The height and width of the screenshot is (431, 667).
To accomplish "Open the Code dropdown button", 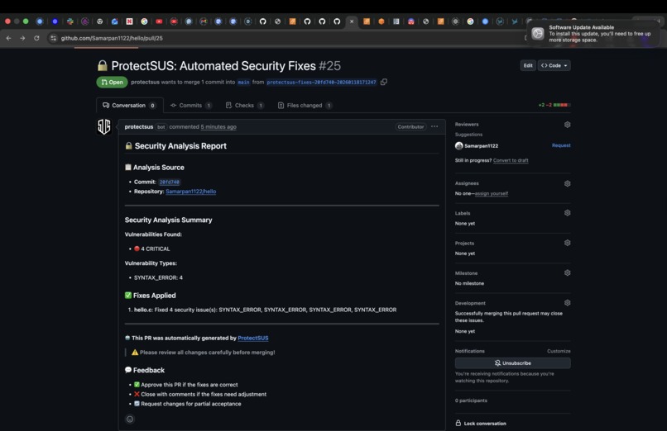I will pyautogui.click(x=554, y=65).
